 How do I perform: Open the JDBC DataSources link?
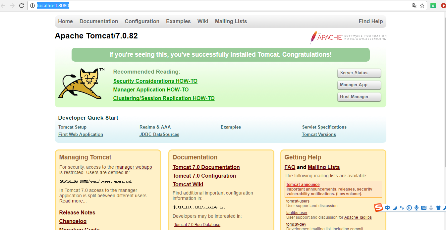tap(159, 134)
